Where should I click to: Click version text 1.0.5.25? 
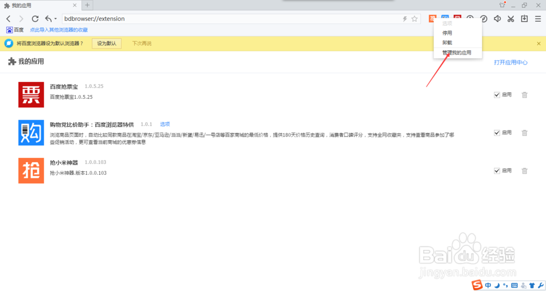[94, 86]
